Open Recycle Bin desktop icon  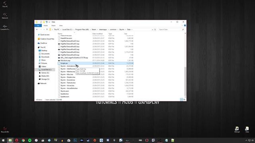(x=5, y=130)
